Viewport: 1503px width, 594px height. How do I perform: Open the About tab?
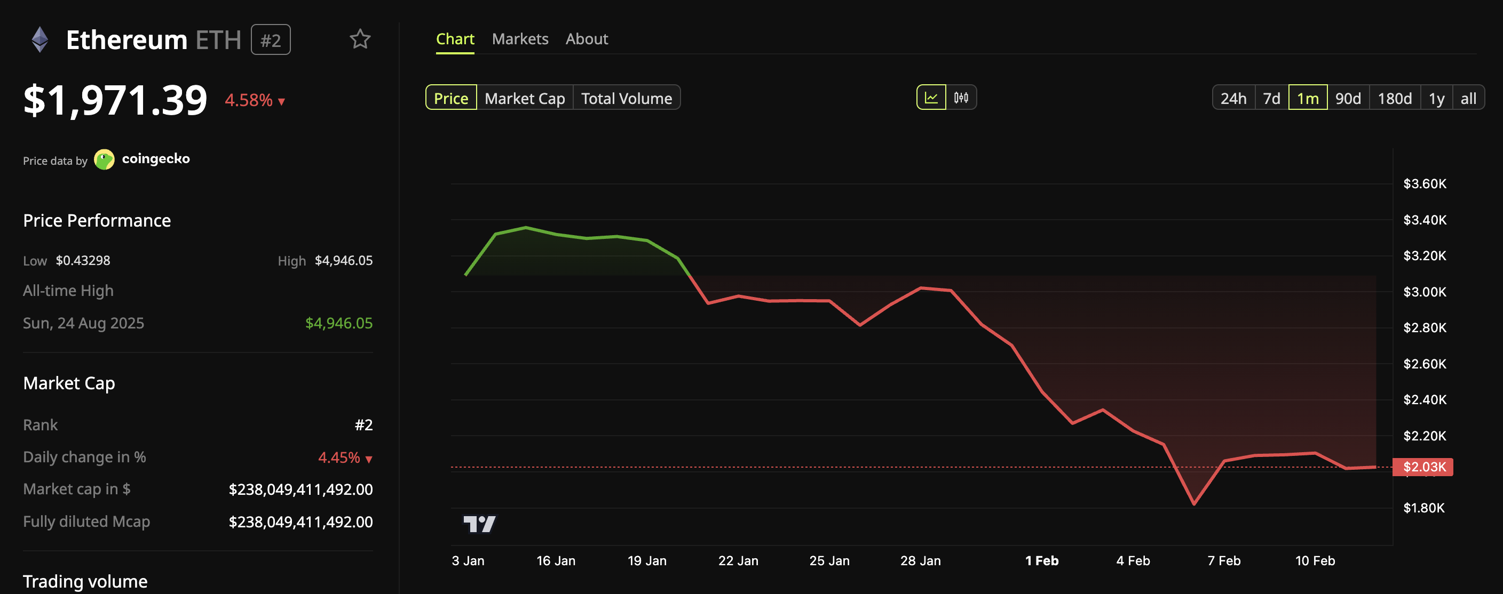(587, 38)
